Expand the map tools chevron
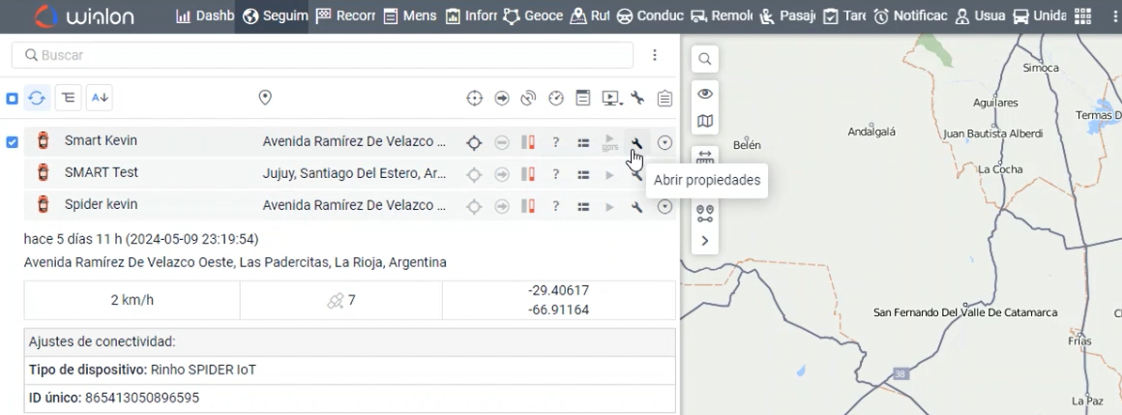This screenshot has height=415, width=1122. 705,241
